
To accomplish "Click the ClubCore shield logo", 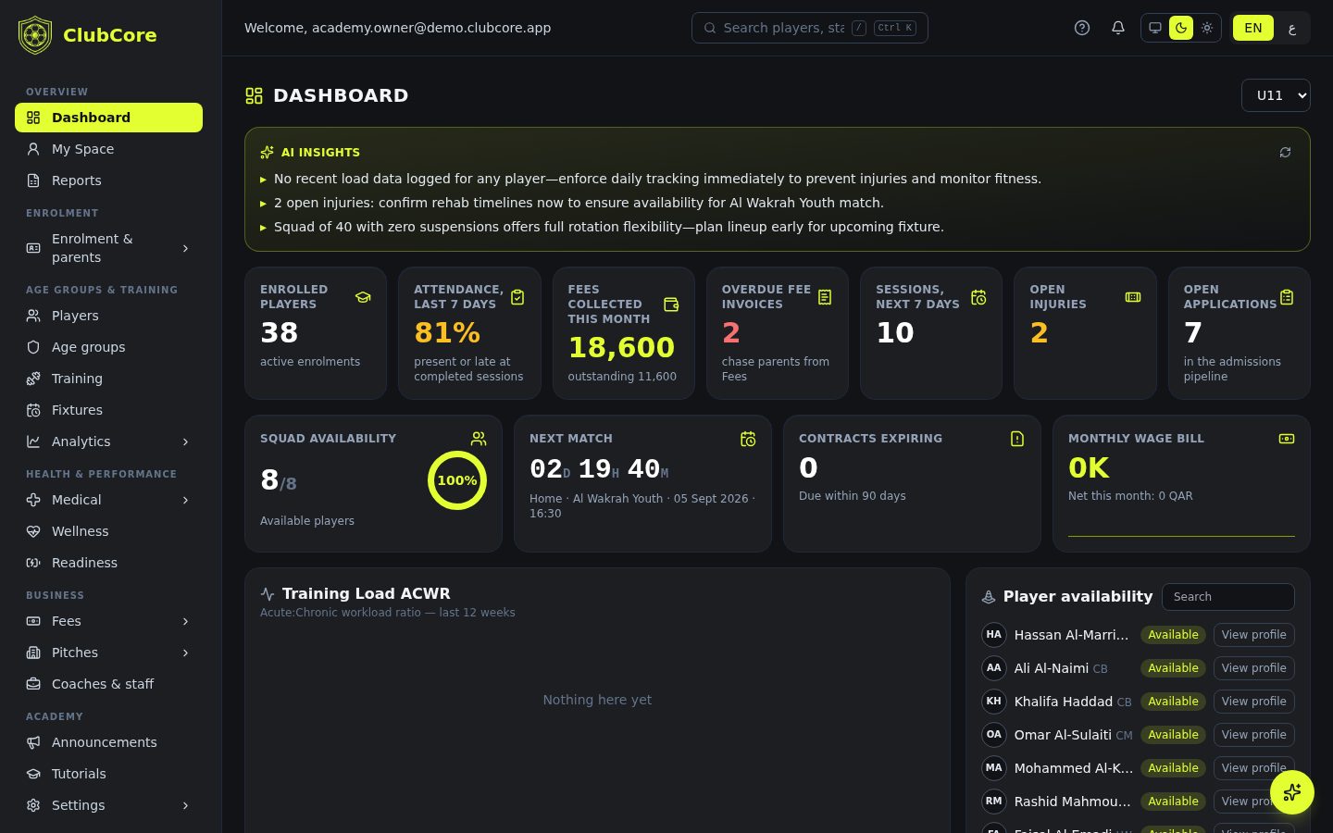I will pos(35,35).
